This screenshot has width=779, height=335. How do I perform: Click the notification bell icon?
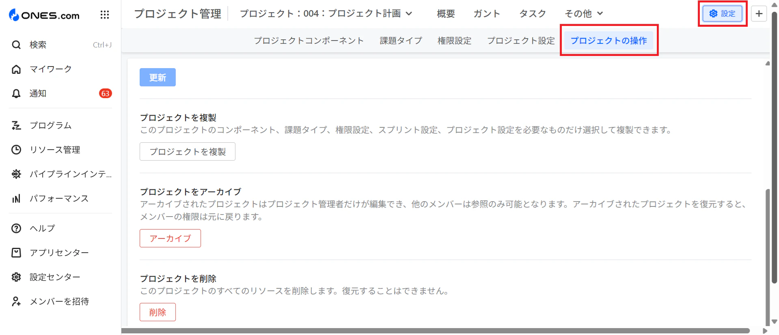tap(16, 93)
